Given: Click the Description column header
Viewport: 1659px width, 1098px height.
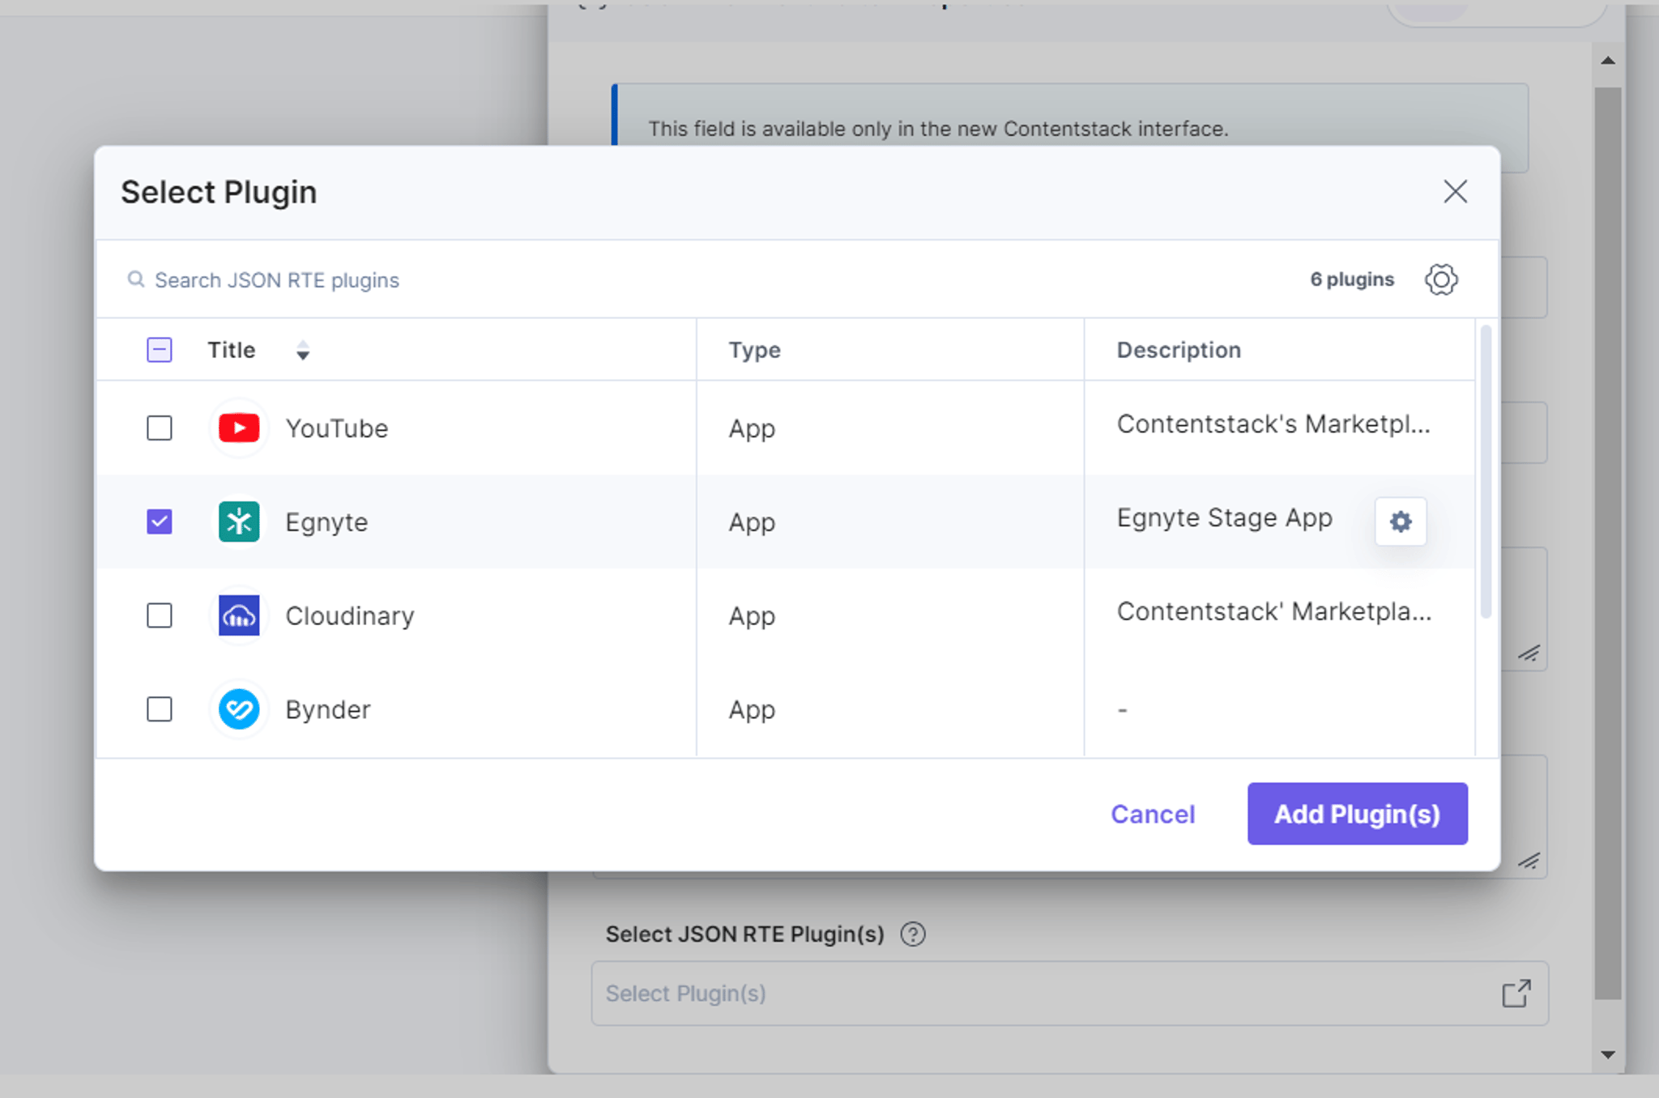Looking at the screenshot, I should pyautogui.click(x=1179, y=350).
